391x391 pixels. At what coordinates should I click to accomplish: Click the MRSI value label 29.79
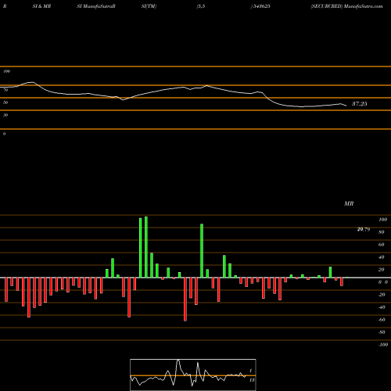tap(364, 229)
